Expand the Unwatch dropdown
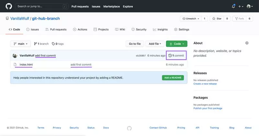This screenshot has height=136, width=259. coord(191,19)
